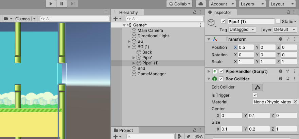
Task: Select Pipe1 in the Hierarchy
Action: coord(147,58)
